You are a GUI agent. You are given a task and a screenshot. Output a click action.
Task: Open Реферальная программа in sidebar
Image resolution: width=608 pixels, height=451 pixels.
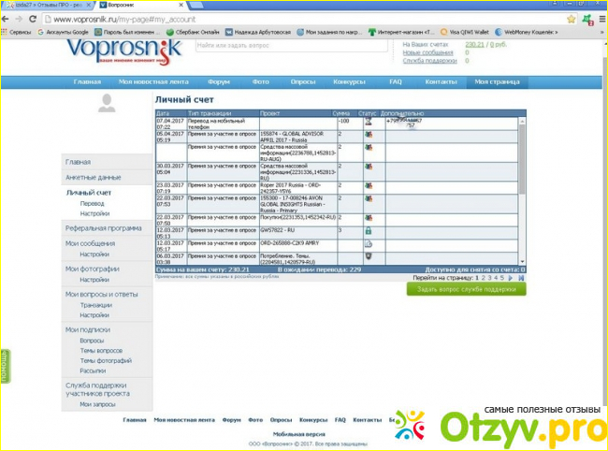point(103,228)
